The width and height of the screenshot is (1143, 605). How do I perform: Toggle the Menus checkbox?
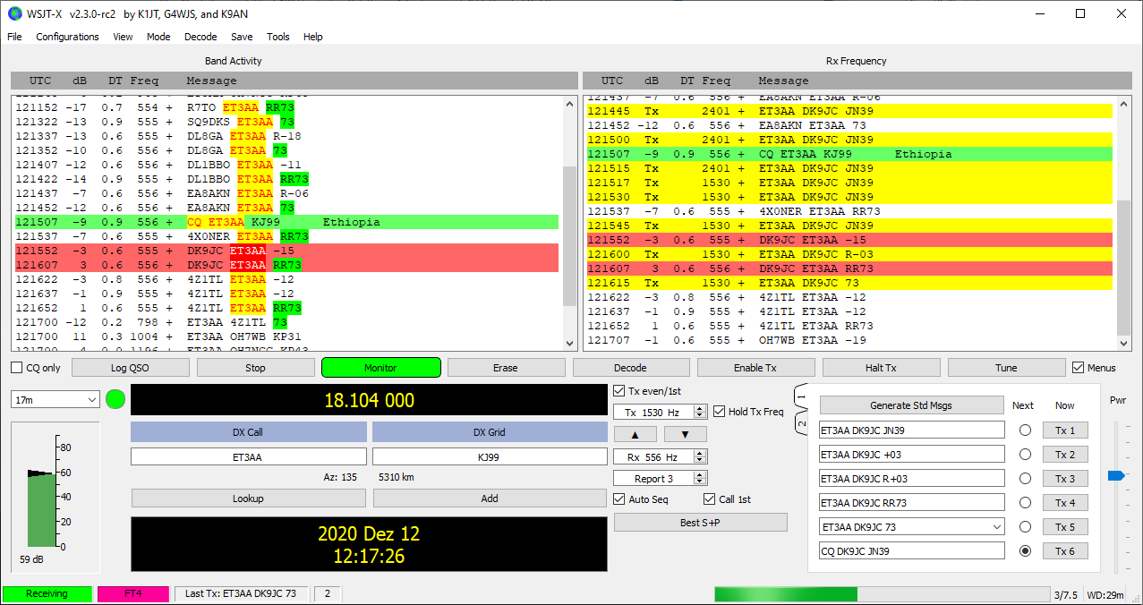(1079, 368)
